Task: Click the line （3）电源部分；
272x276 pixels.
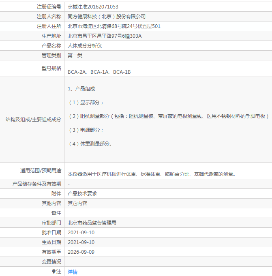Action: 86,130
